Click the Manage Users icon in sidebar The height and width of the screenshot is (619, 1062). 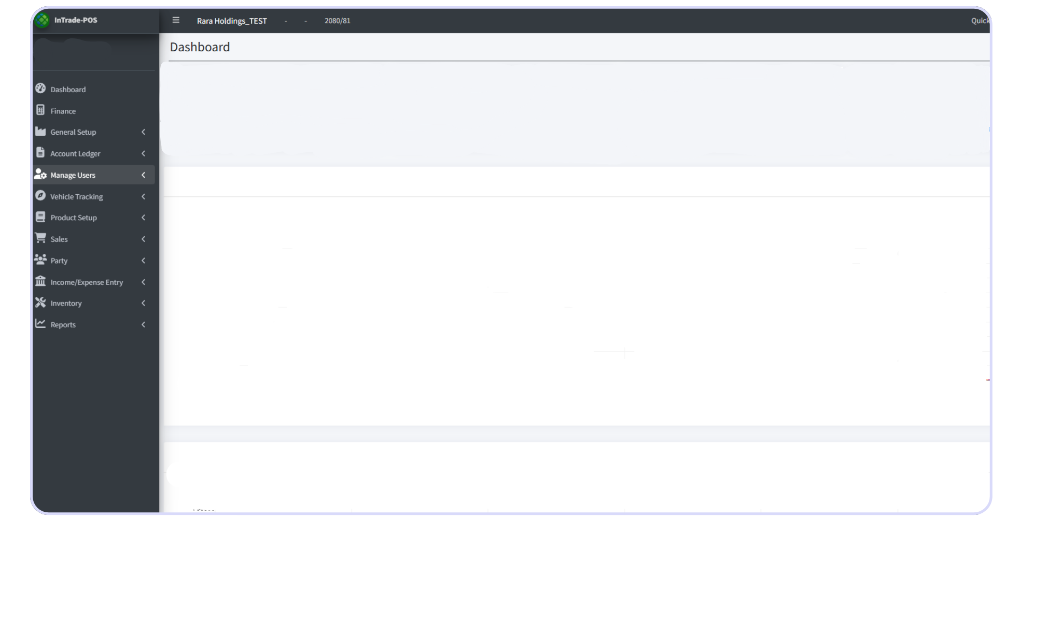tap(40, 175)
